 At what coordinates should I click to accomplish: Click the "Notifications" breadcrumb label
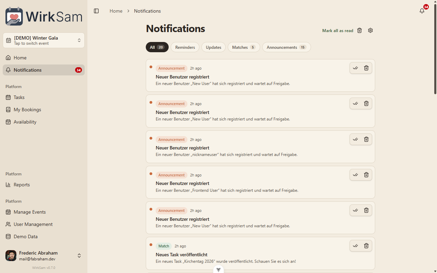pos(147,11)
